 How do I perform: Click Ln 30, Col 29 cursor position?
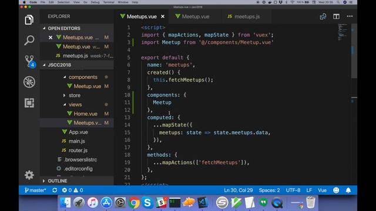tap(238, 190)
